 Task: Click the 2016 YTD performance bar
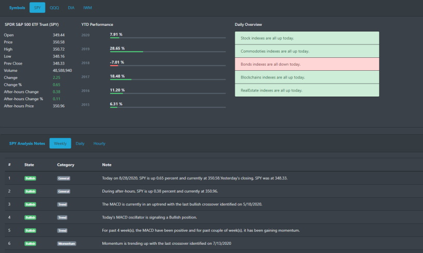[x=168, y=93]
